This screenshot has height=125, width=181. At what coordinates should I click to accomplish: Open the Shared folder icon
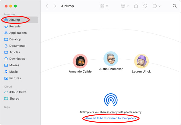pos(6,98)
